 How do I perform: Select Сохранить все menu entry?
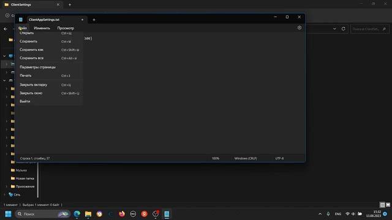[50, 58]
